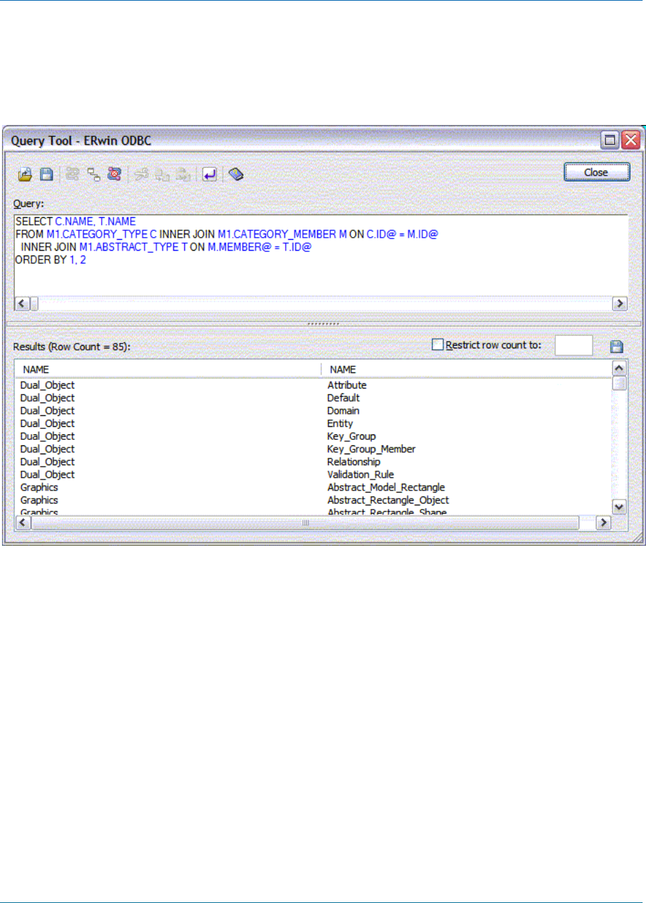The width and height of the screenshot is (646, 903).
Task: Enable the Restrict row count checkbox
Action: point(438,345)
